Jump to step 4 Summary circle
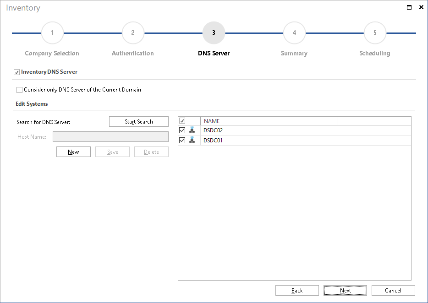 294,33
